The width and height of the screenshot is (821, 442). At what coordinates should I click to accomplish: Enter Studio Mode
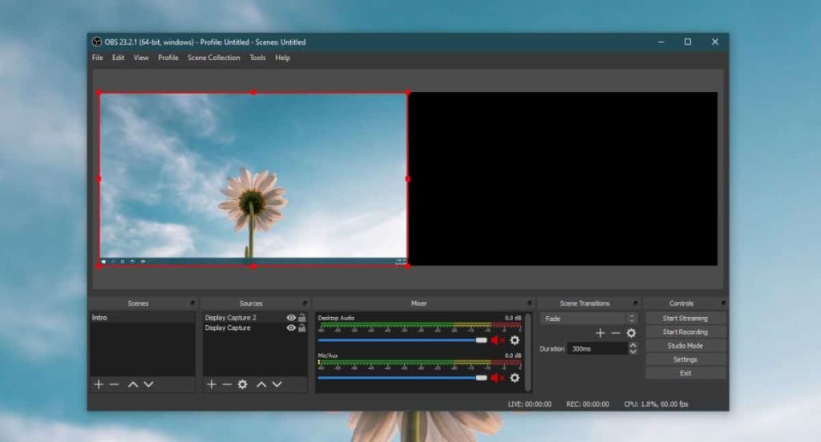coord(685,345)
